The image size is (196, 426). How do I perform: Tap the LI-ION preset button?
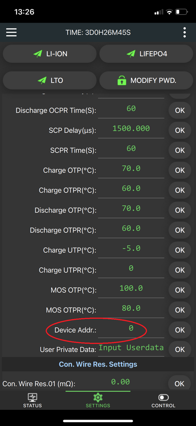[50, 54]
